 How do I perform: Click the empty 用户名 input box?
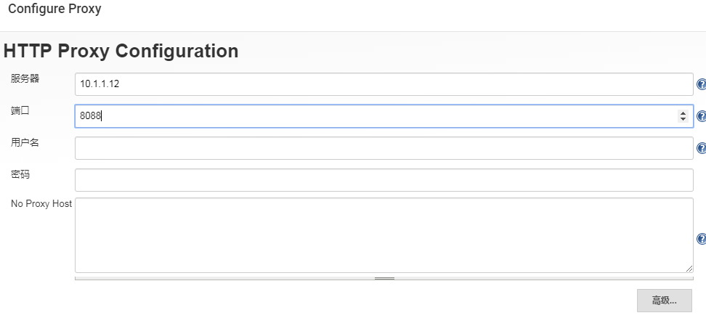coord(384,148)
